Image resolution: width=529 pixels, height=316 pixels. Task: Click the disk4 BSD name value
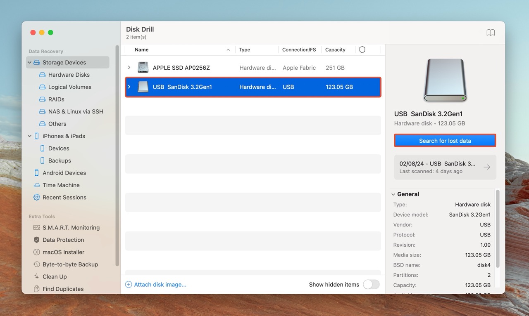coord(484,265)
